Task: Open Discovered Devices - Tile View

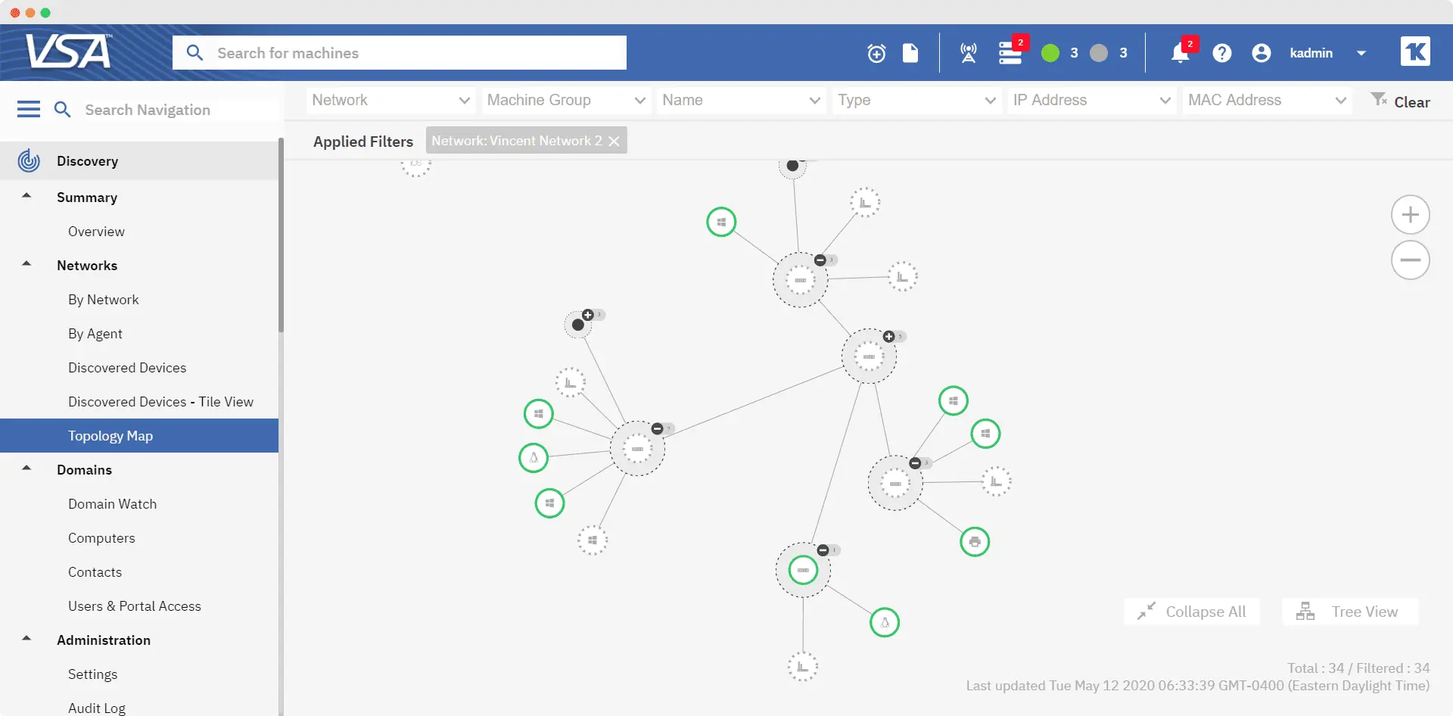Action: coord(160,402)
